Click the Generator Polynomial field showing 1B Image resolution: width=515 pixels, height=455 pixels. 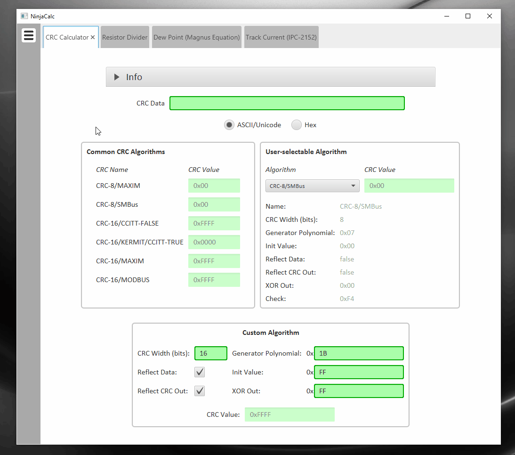click(359, 353)
